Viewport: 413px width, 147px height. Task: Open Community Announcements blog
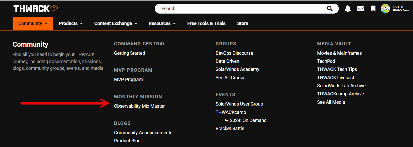pyautogui.click(x=143, y=133)
